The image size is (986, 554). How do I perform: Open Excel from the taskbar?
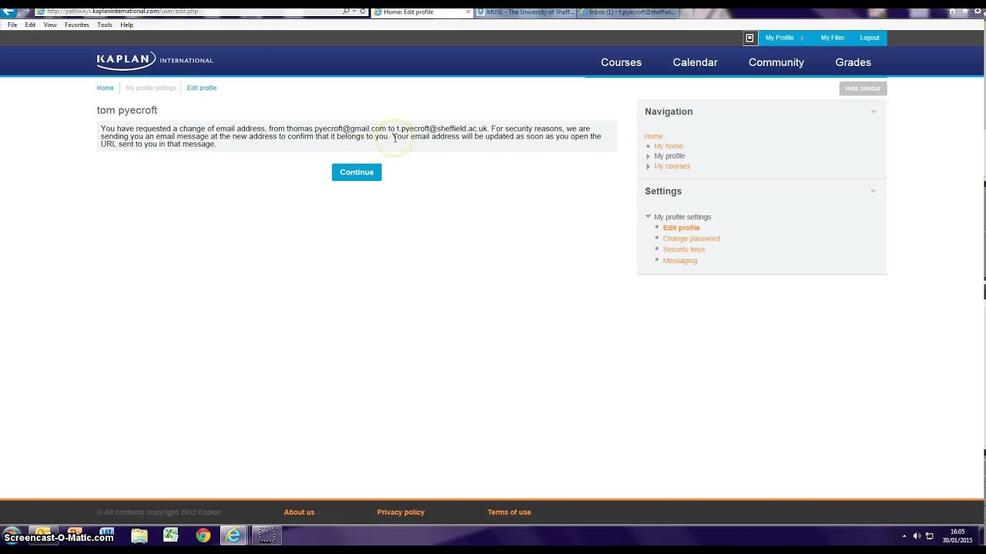171,536
